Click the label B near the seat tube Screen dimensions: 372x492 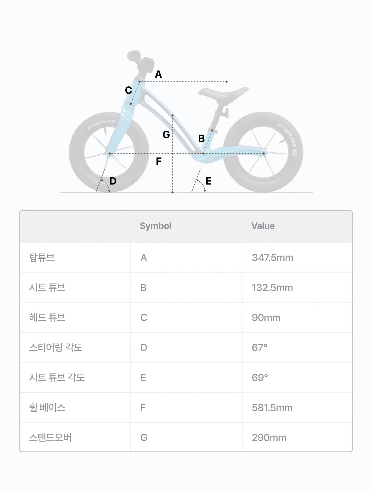pos(201,138)
